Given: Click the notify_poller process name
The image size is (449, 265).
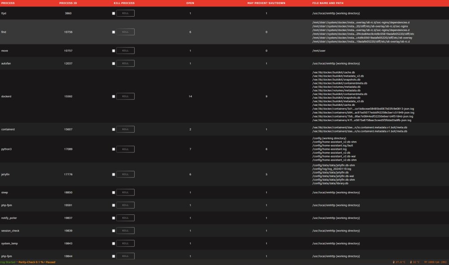Looking at the screenshot, I should click(x=9, y=218).
